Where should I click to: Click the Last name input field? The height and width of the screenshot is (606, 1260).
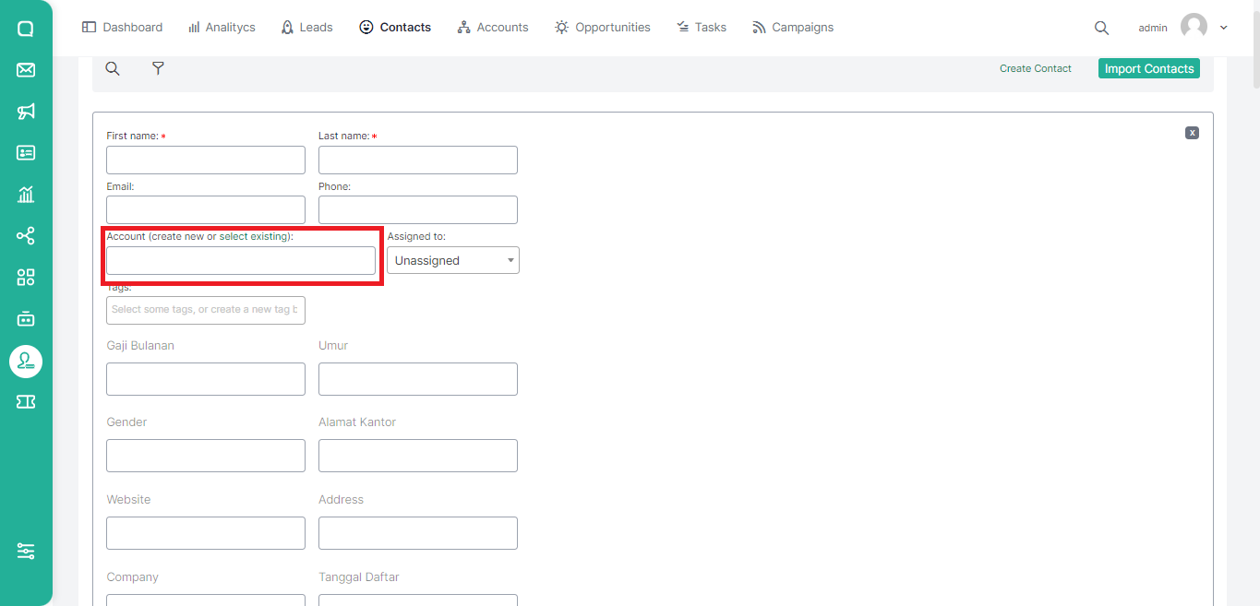pyautogui.click(x=418, y=160)
